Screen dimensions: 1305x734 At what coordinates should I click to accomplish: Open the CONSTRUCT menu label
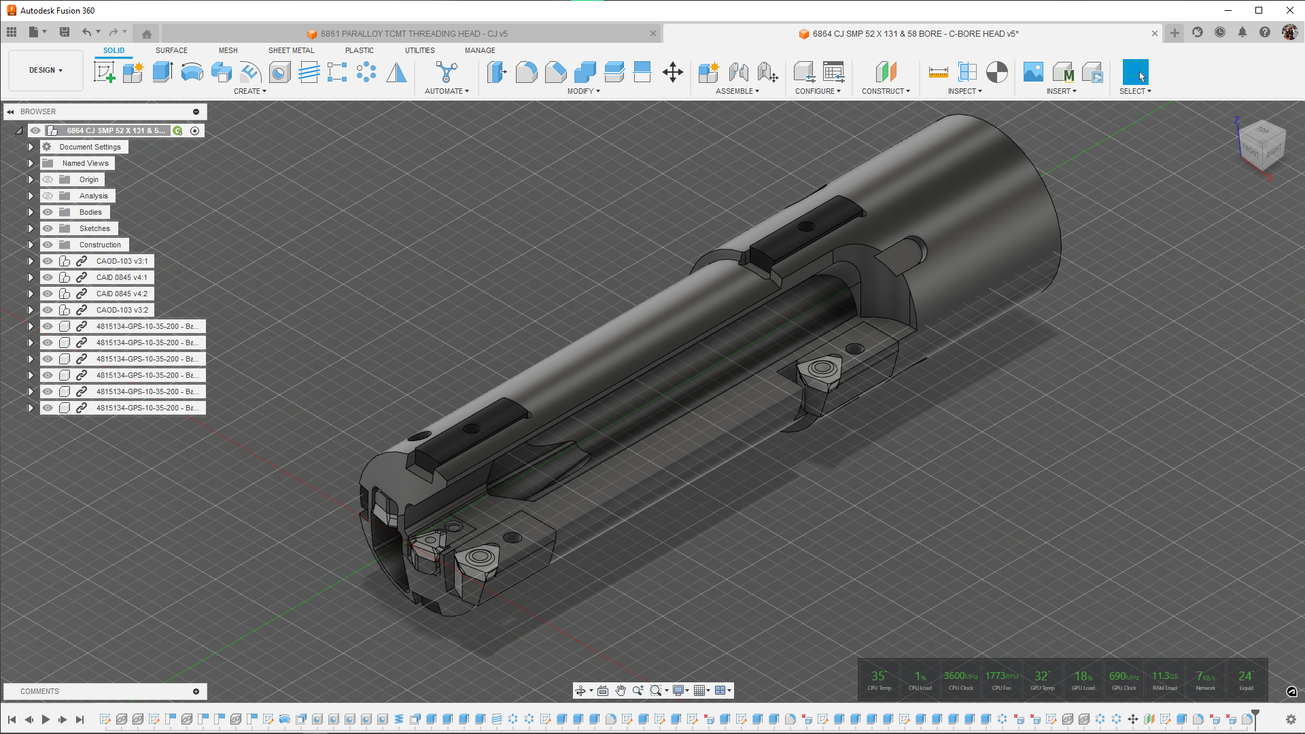pos(885,91)
